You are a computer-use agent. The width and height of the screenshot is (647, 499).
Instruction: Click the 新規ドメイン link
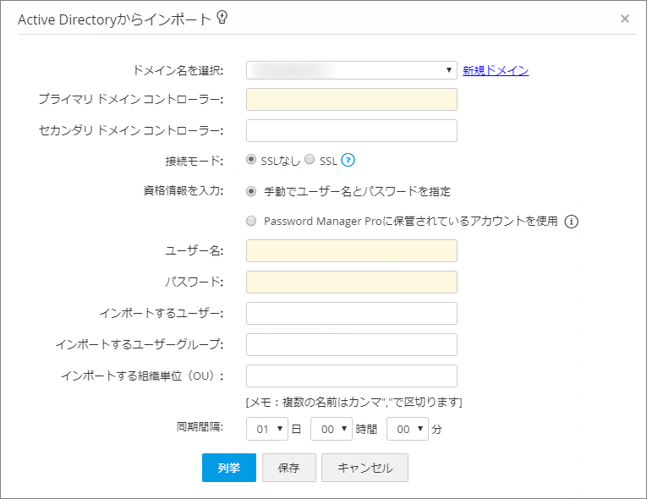[x=496, y=70]
